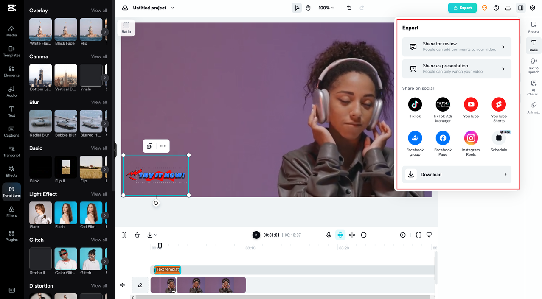Show more Overlay transitions with arrow
Image resolution: width=542 pixels, height=299 pixels.
pyautogui.click(x=105, y=32)
